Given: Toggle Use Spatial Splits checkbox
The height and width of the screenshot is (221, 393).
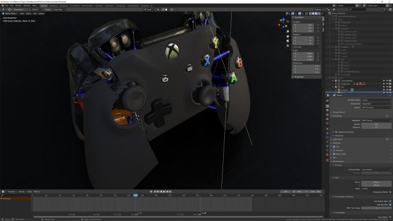Looking at the screenshot, I should [390, 201].
